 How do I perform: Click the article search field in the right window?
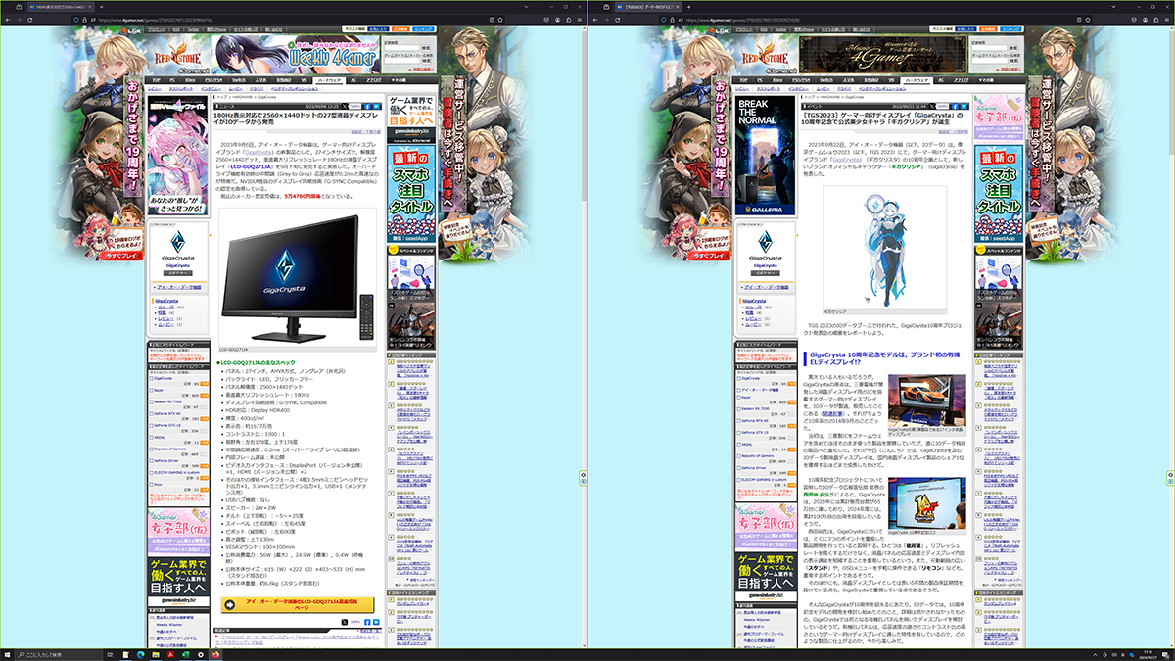tap(989, 48)
